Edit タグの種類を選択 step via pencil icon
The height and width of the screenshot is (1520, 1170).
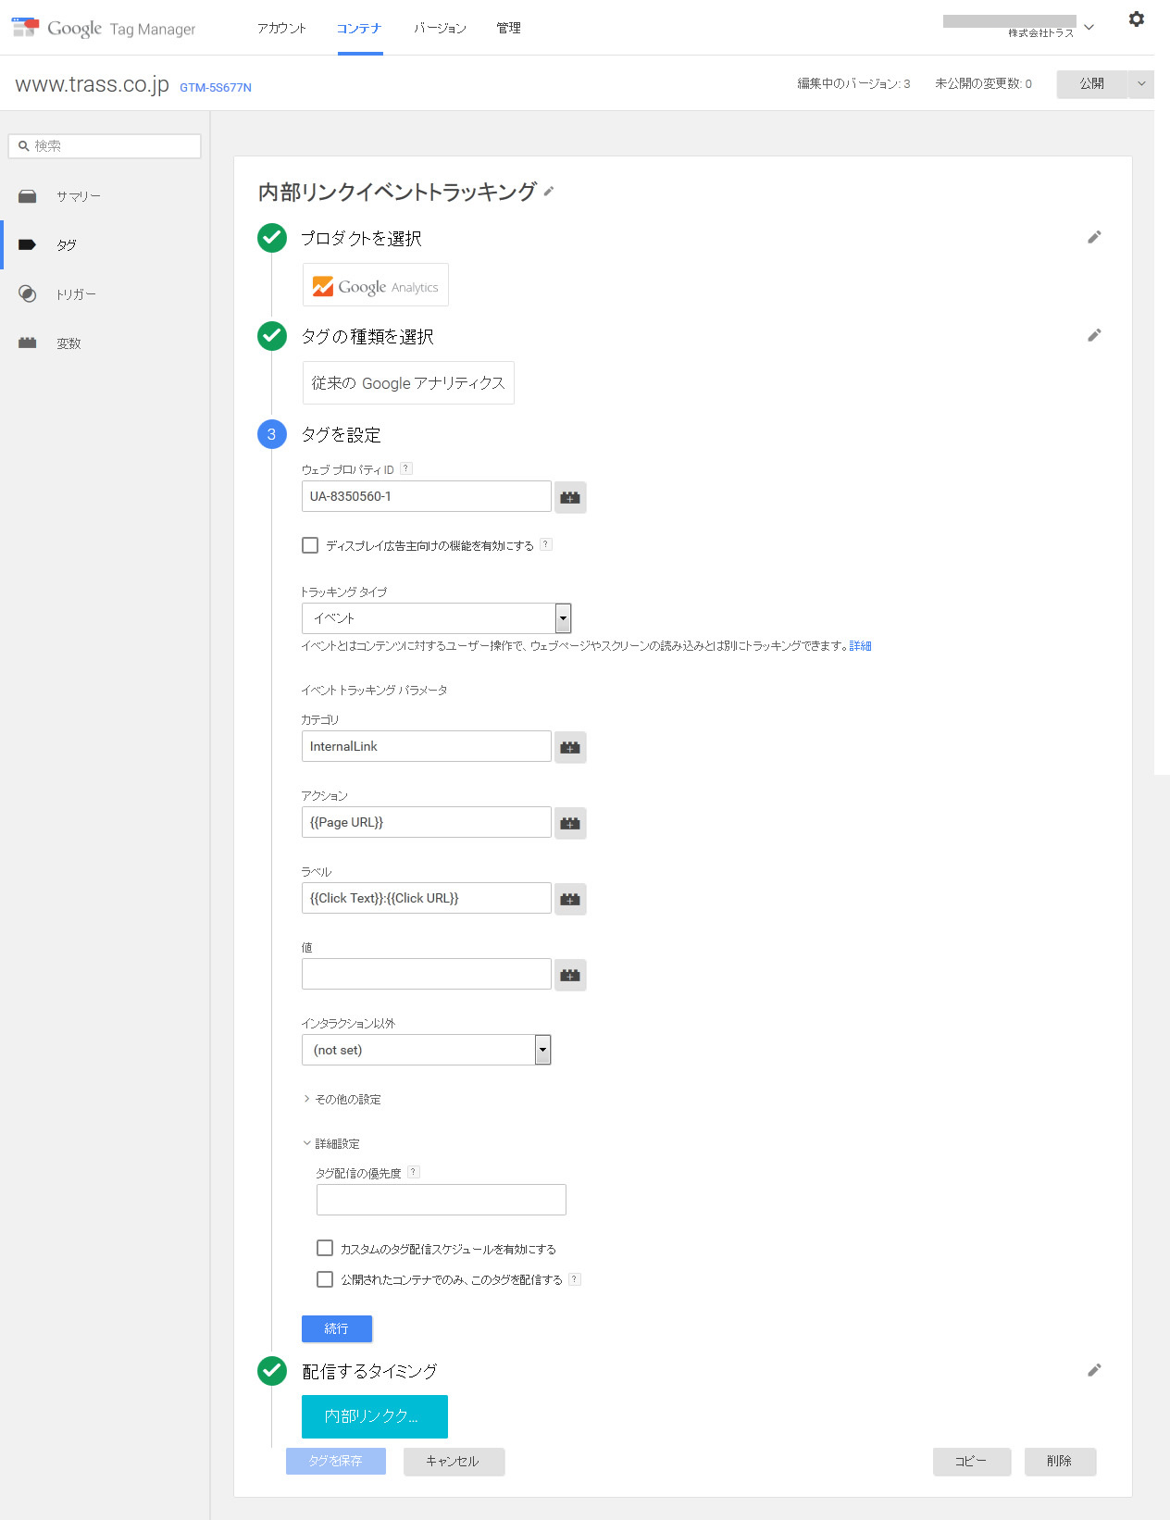coord(1094,335)
